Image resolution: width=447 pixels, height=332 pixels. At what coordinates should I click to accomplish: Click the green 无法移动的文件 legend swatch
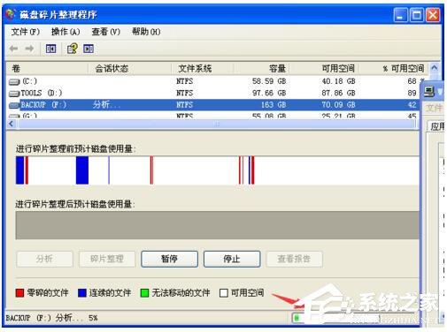[144, 293]
